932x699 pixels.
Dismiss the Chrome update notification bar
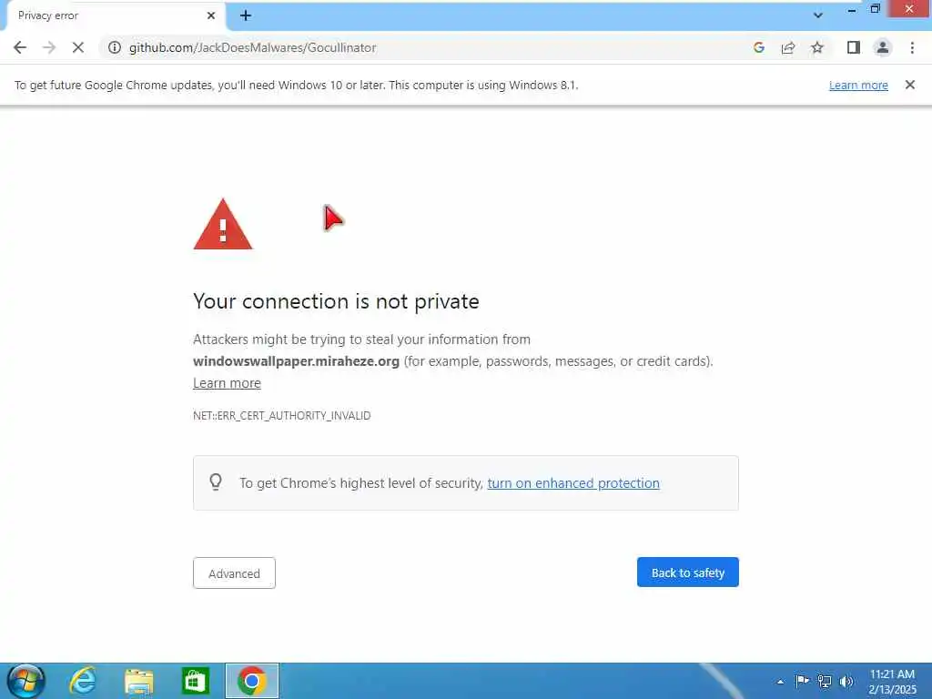tap(909, 85)
